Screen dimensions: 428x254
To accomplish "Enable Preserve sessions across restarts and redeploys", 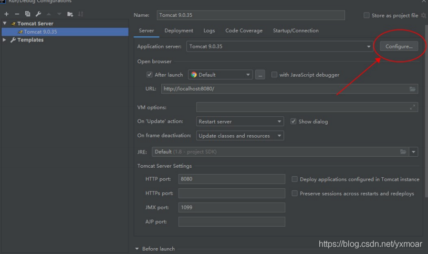I will pyautogui.click(x=295, y=194).
